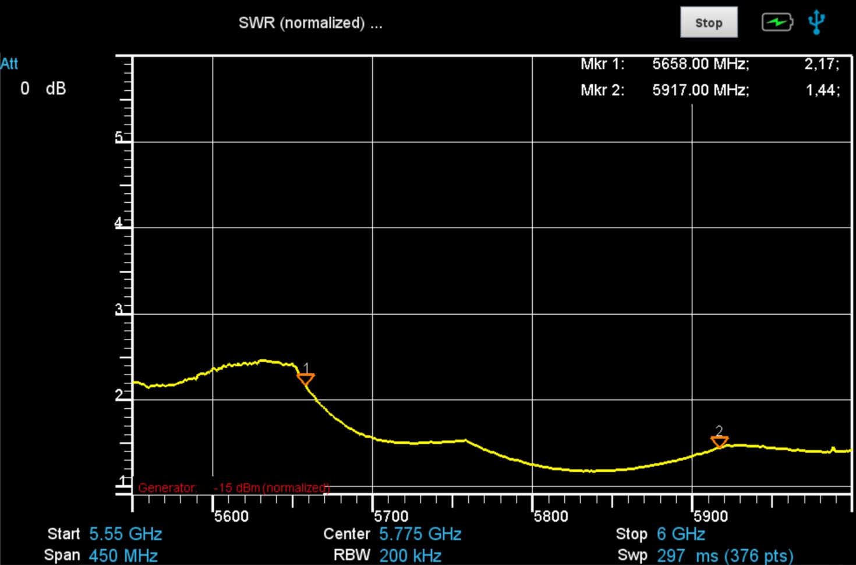Click the battery charging status icon
856x565 pixels.
point(777,23)
